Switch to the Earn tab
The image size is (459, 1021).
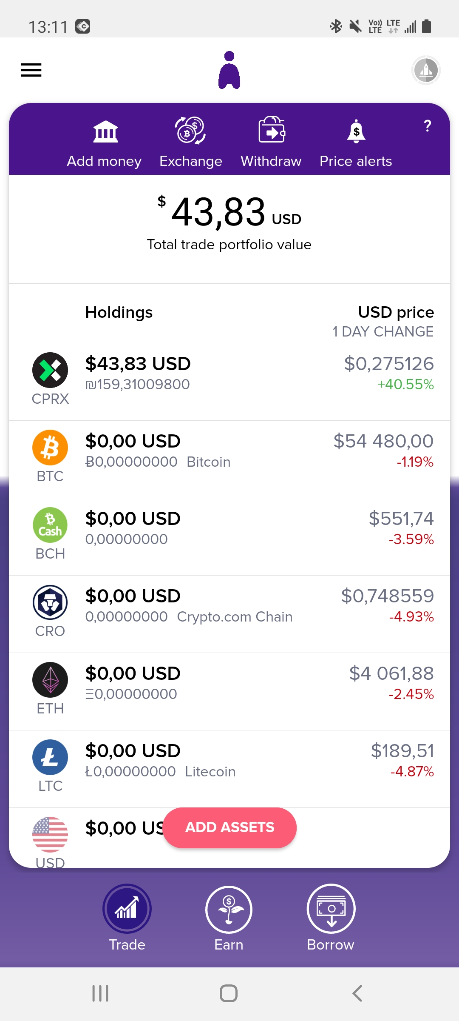[229, 918]
